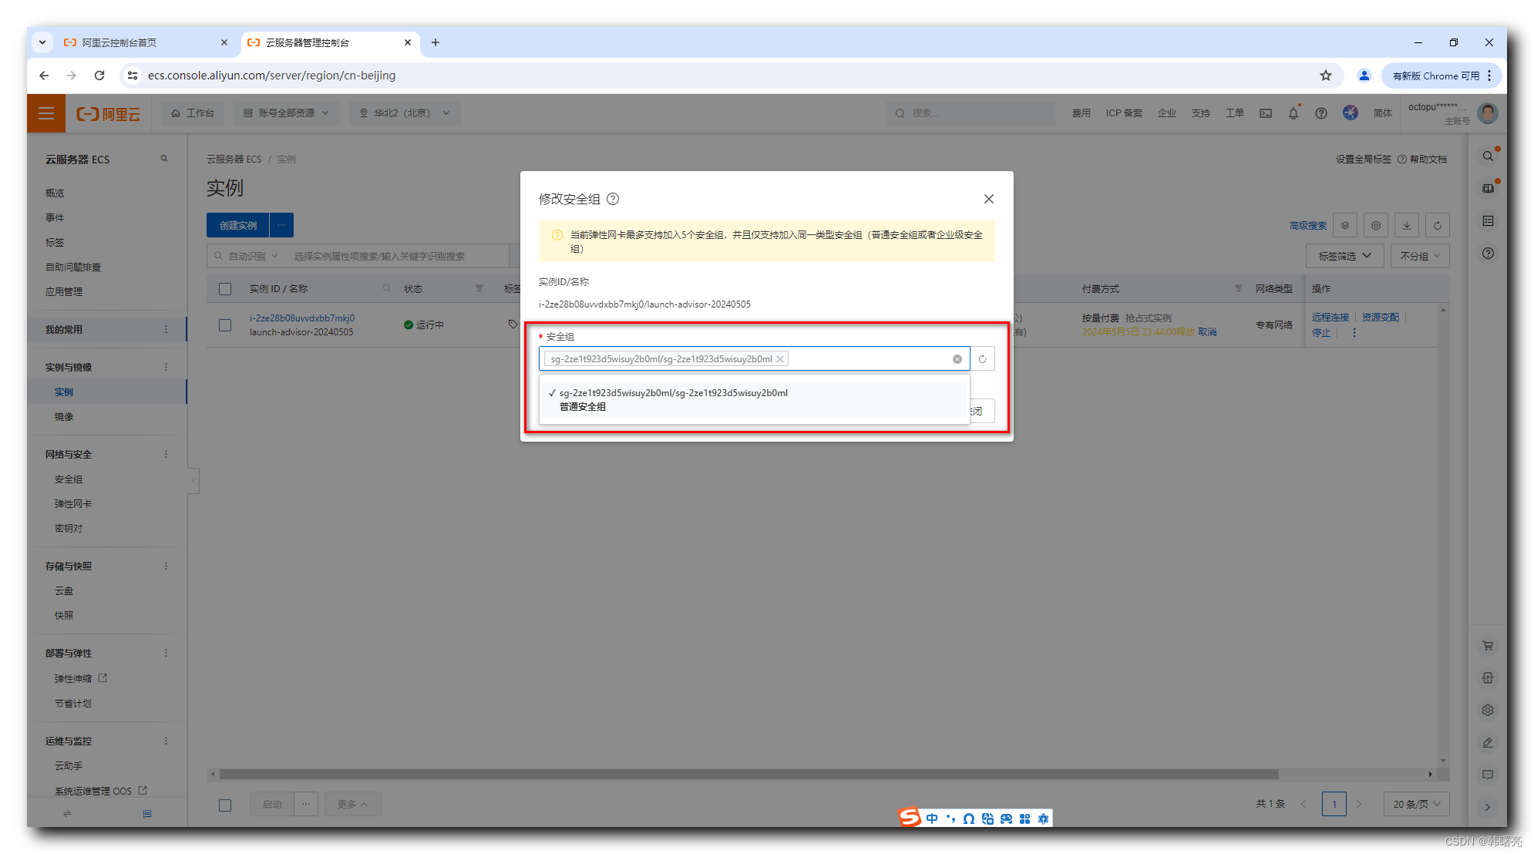
Task: Clear all selected security groups in field
Action: point(957,359)
